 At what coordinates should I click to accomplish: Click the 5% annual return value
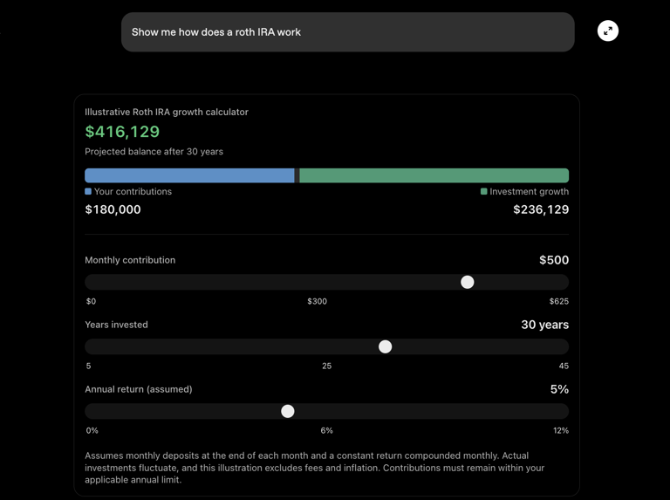click(x=559, y=389)
